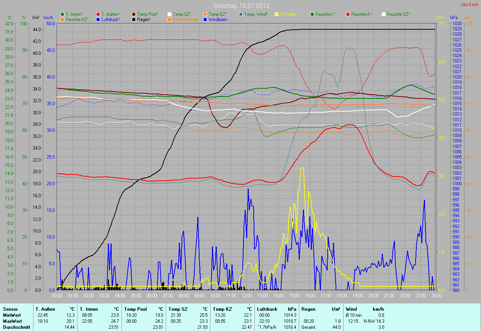Click the black Regen legend marker
Image resolution: width=481 pixels, height=331 pixels.
pyautogui.click(x=134, y=19)
